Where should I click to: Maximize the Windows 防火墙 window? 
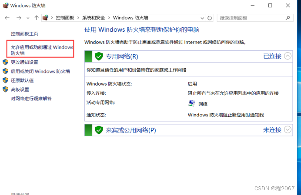click(270, 5)
